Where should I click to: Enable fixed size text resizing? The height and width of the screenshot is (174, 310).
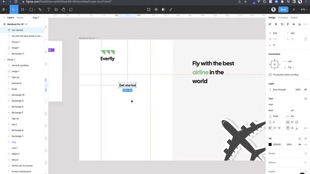(x=297, y=122)
